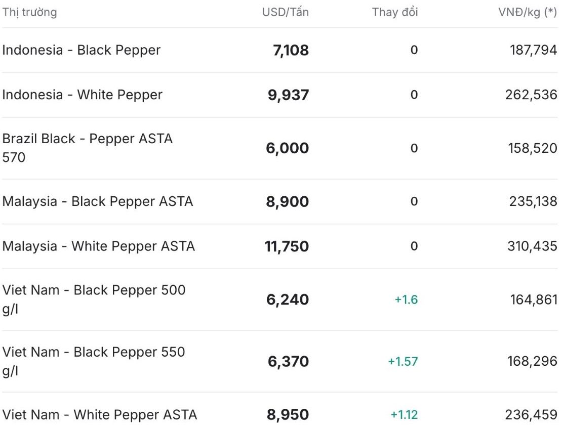Screen dimensions: 563x428
Task: Click the +1.6 change value
Action: tap(406, 299)
